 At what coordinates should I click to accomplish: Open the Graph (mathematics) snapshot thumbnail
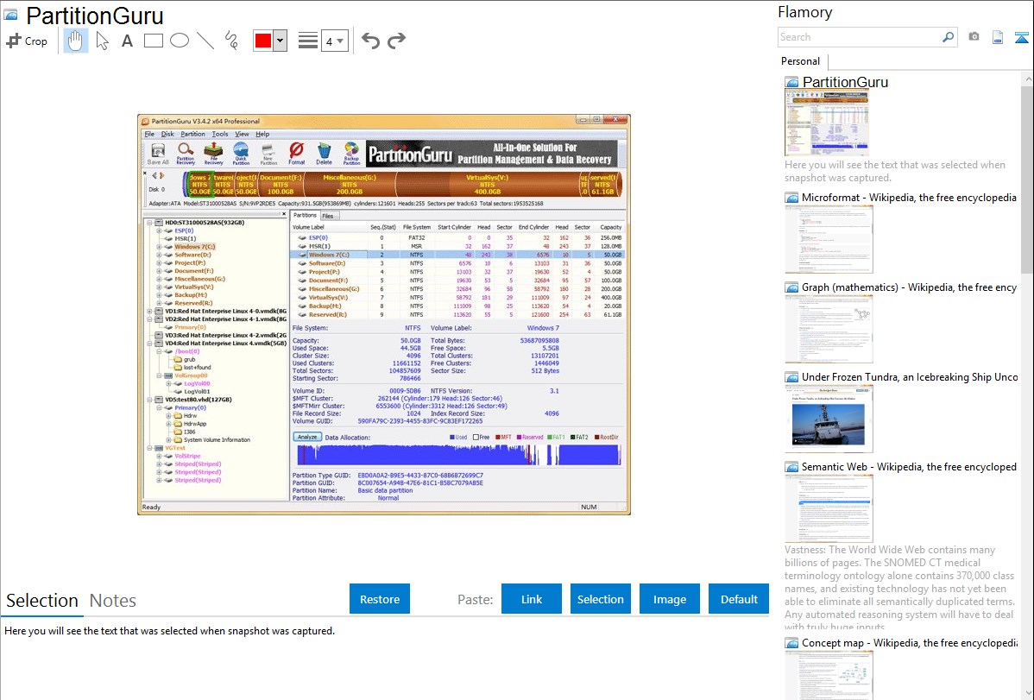(829, 329)
